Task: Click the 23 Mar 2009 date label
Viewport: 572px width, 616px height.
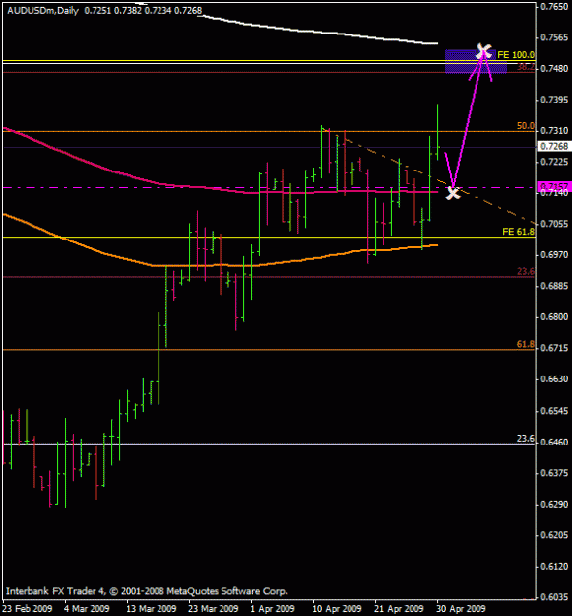Action: (214, 608)
